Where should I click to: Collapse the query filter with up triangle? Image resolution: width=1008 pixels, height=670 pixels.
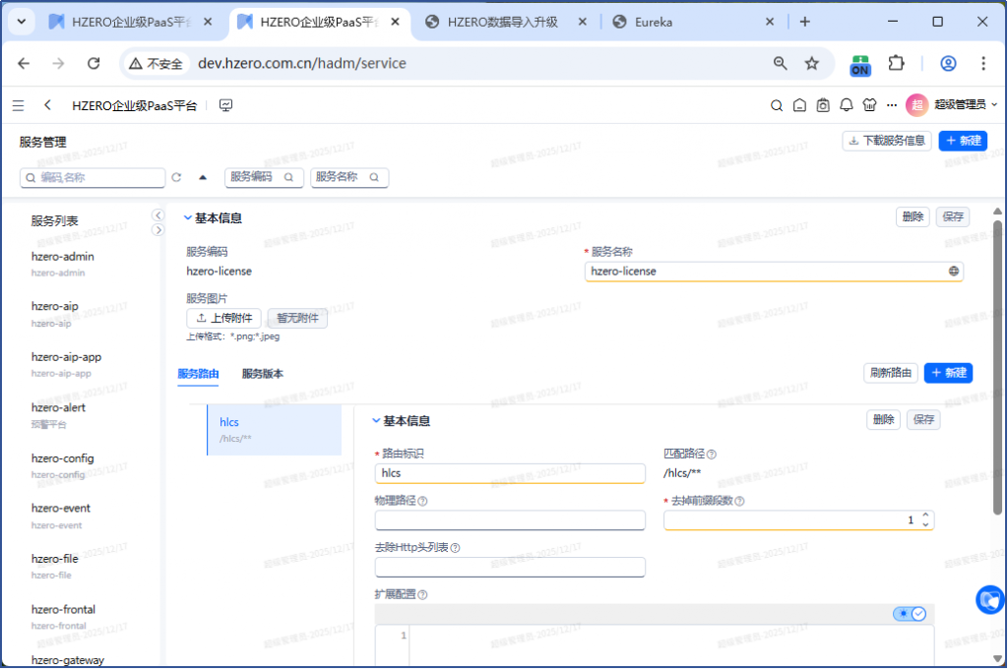point(203,178)
